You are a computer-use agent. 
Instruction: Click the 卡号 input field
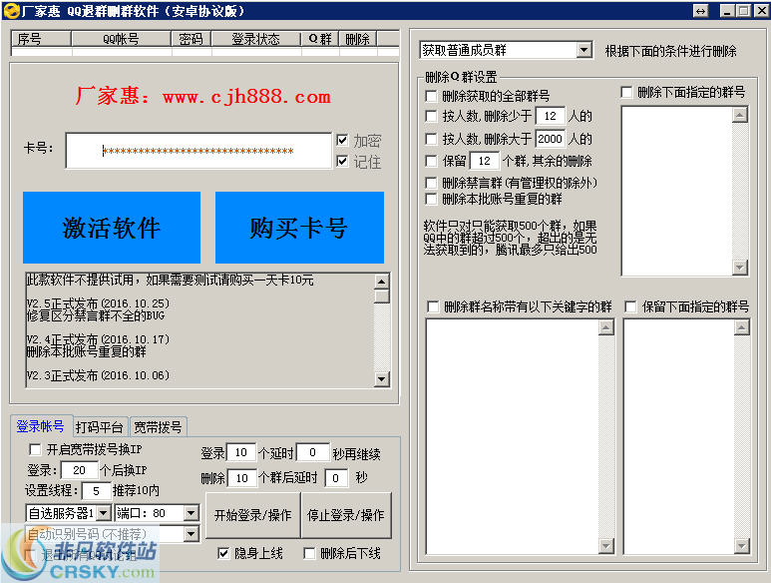198,151
